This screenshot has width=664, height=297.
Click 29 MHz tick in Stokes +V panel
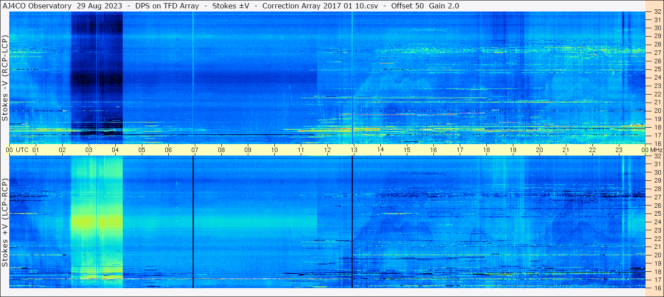coord(657,181)
